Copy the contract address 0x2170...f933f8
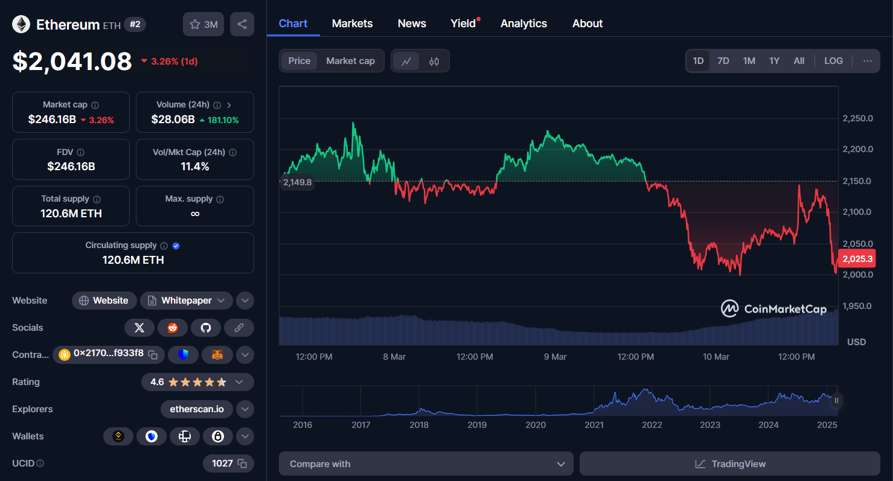 pos(153,354)
